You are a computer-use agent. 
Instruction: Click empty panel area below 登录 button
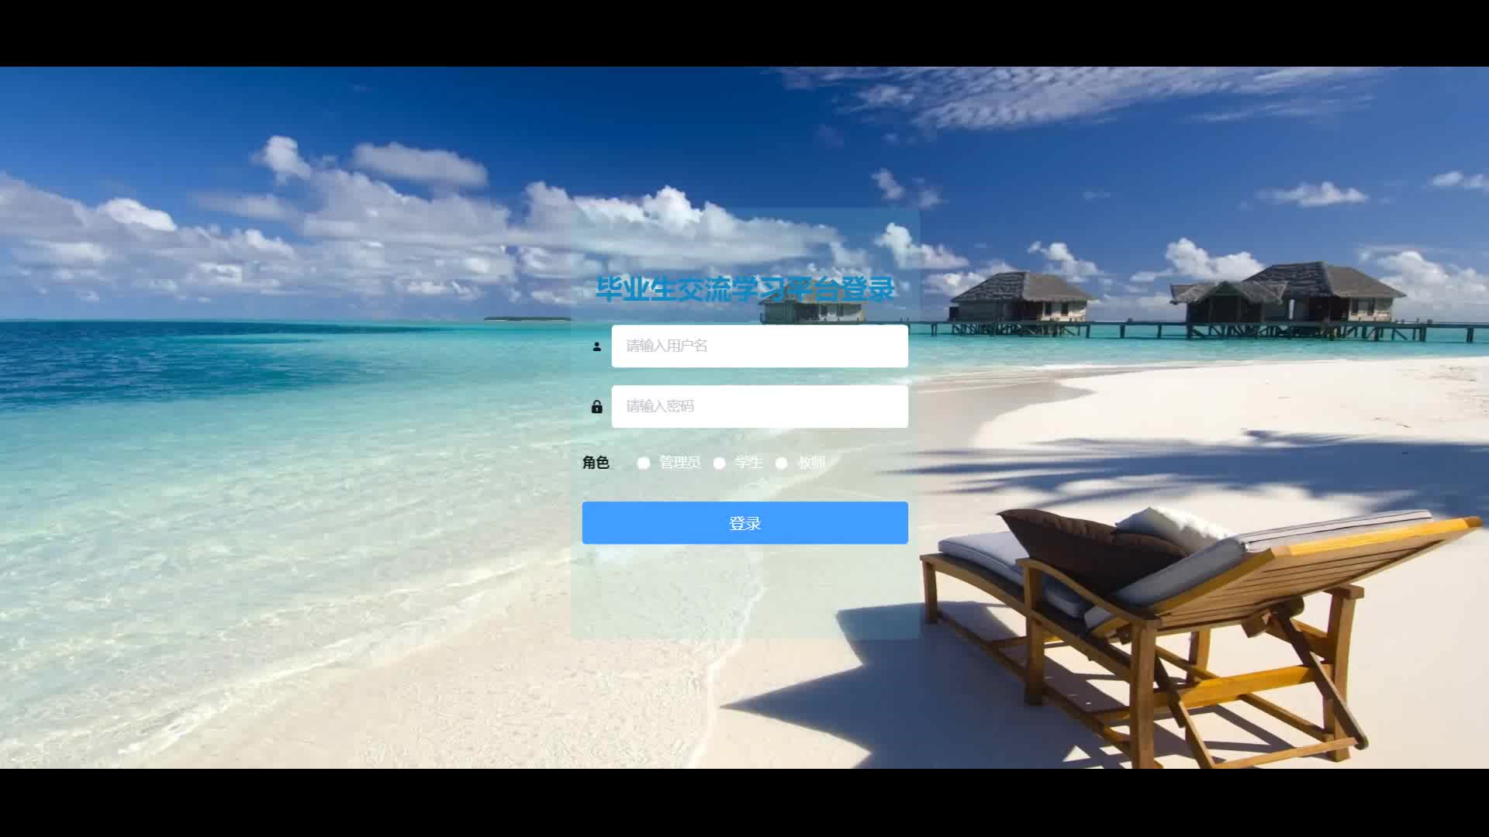[x=744, y=593]
